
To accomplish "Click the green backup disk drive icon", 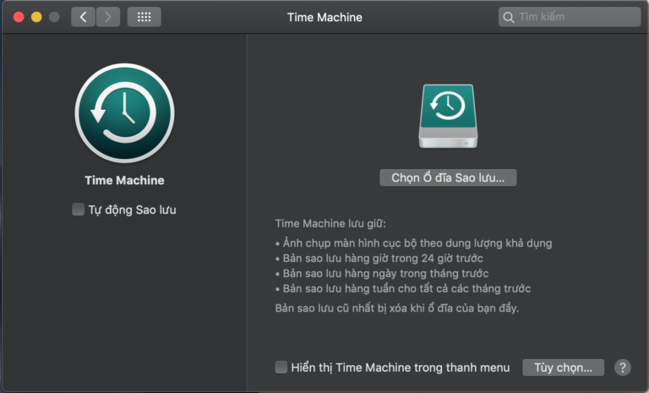I will point(448,117).
